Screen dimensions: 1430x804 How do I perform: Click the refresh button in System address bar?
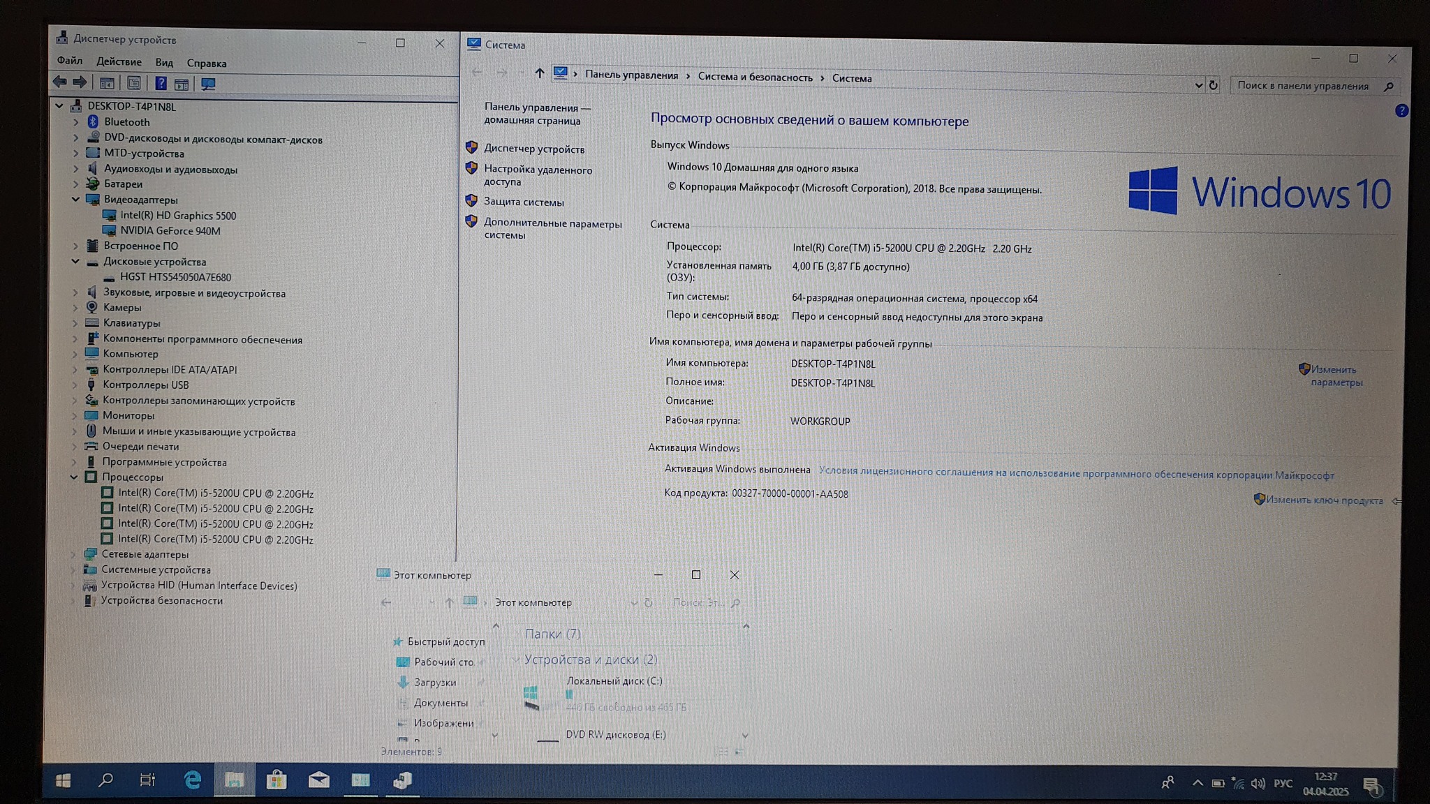(x=1214, y=85)
